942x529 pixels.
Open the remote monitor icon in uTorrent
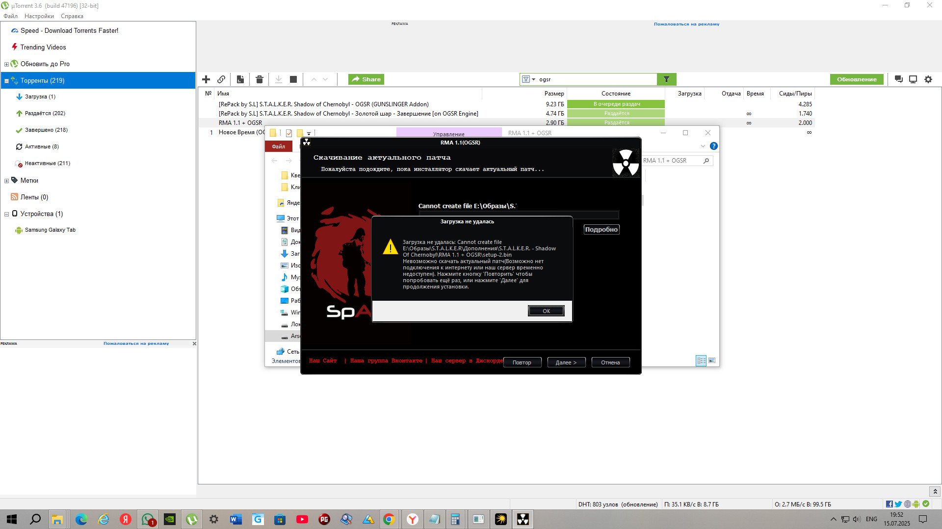913,79
